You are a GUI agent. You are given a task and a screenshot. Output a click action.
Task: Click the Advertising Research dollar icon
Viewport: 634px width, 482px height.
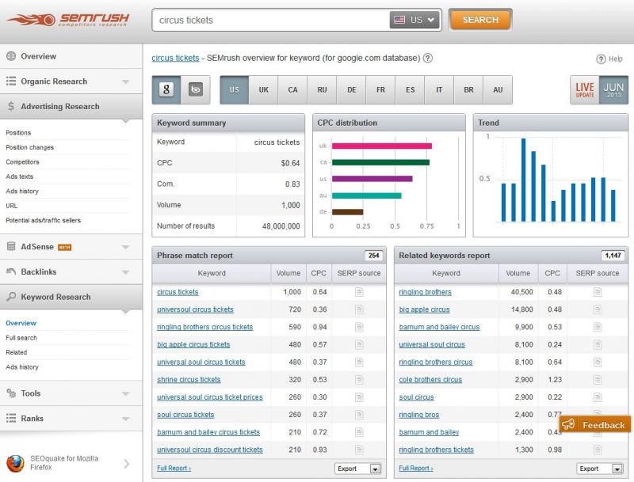click(11, 106)
